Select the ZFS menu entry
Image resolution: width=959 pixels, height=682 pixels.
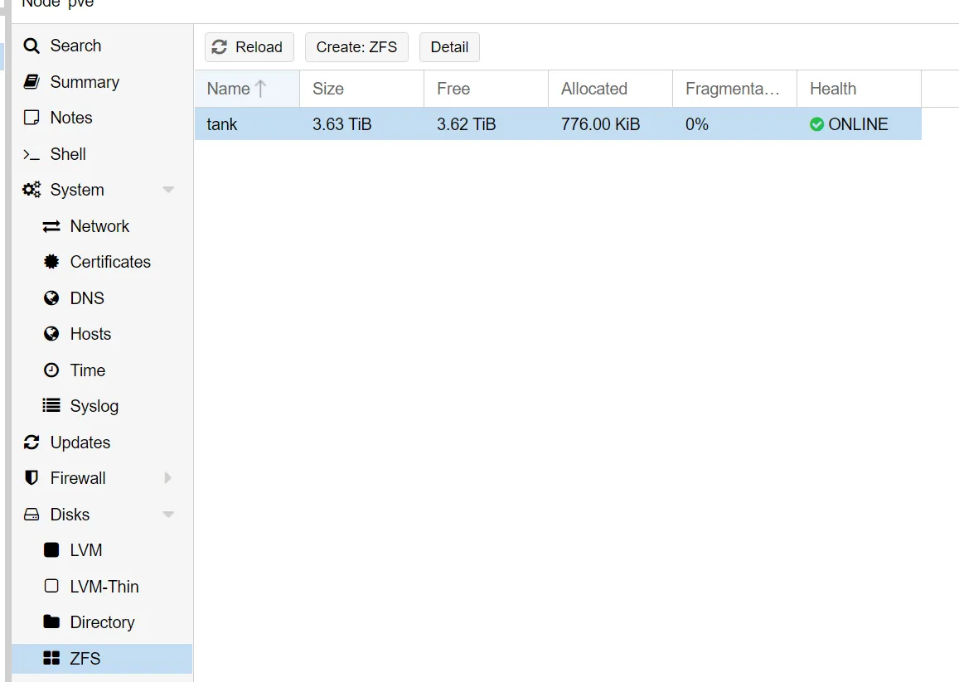tap(101, 658)
